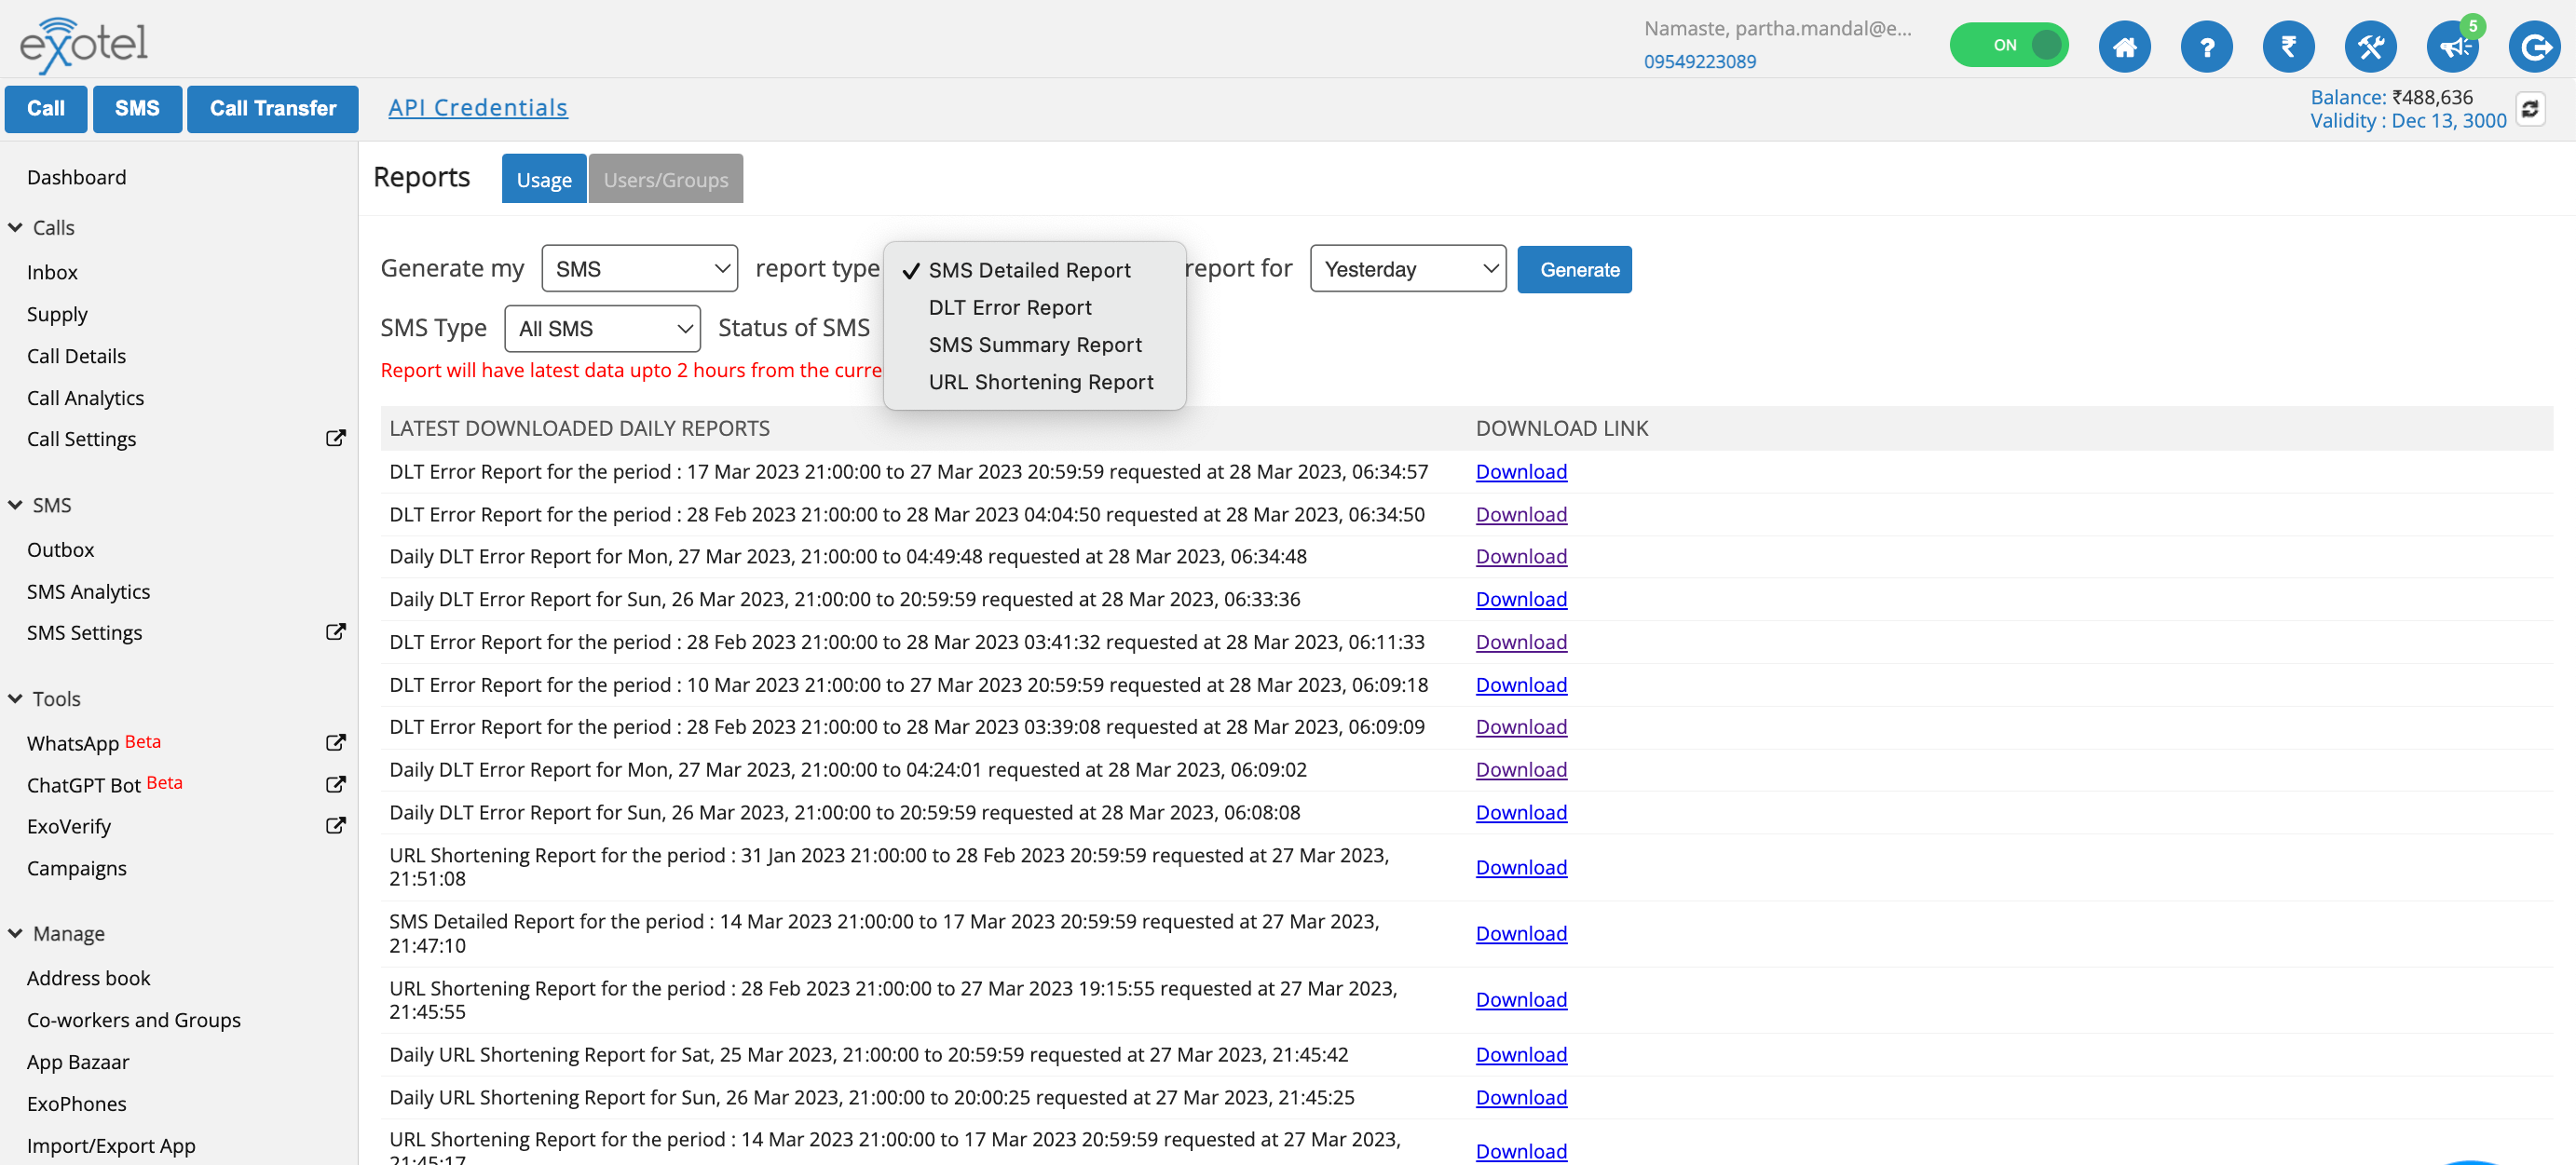
Task: Download report requested at 06:34:57
Action: 1521,471
